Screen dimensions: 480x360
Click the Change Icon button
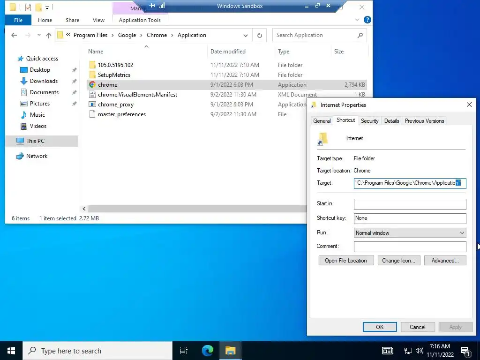(398, 261)
